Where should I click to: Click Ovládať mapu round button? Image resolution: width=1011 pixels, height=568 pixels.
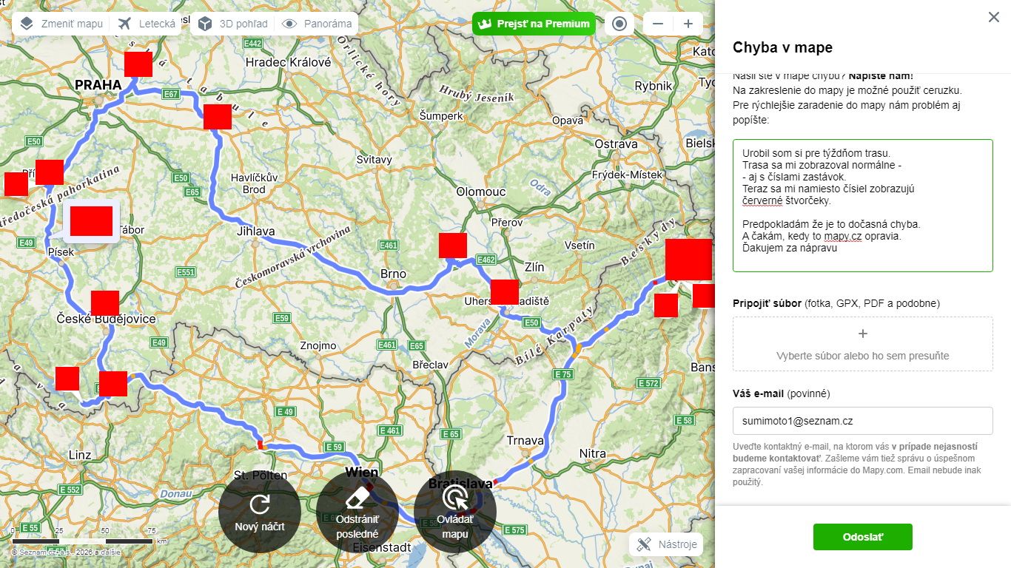point(455,512)
